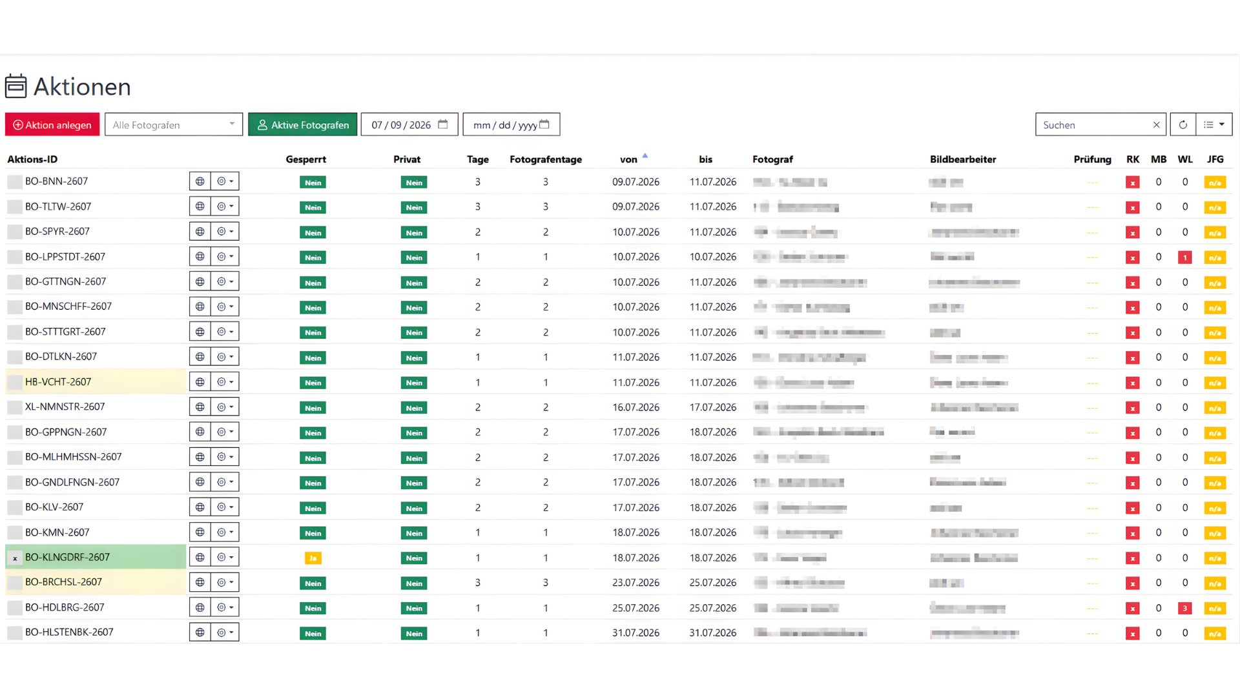Tick the checkbox for BO-MNSCHFF-2607

point(14,307)
